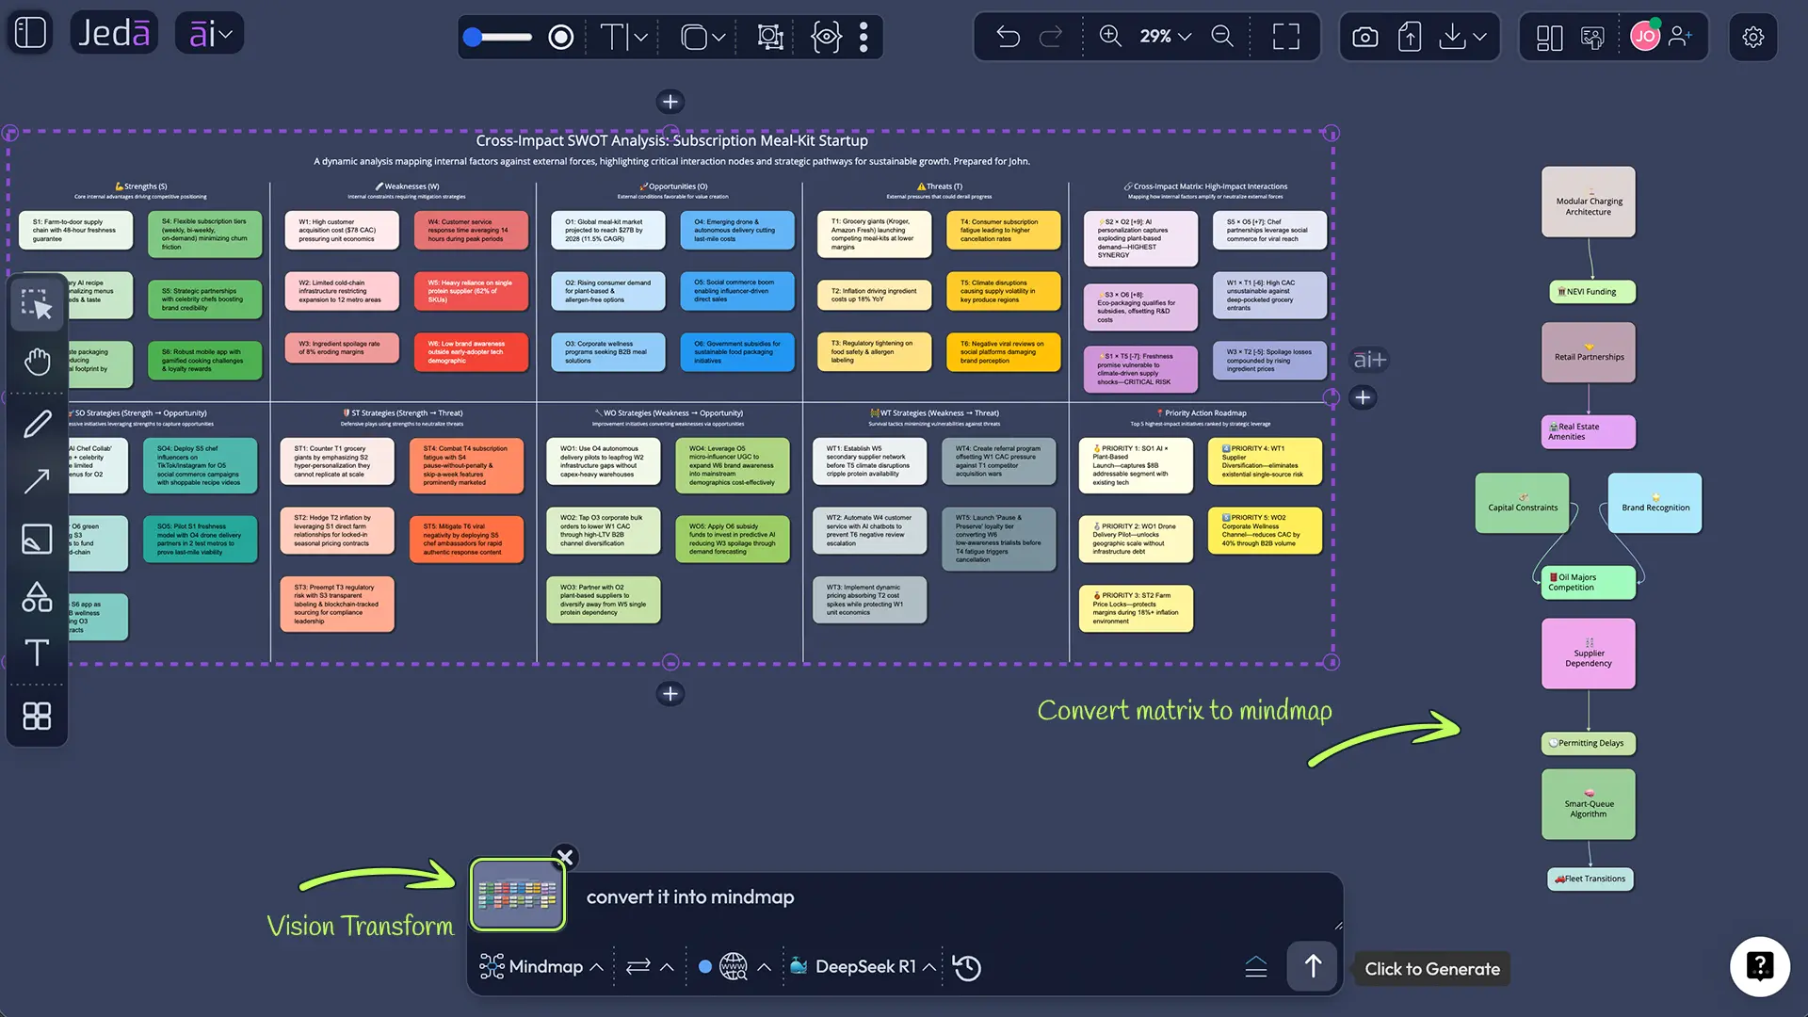Select the Text tool in left toolbar
This screenshot has width=1808, height=1017.
tap(37, 653)
